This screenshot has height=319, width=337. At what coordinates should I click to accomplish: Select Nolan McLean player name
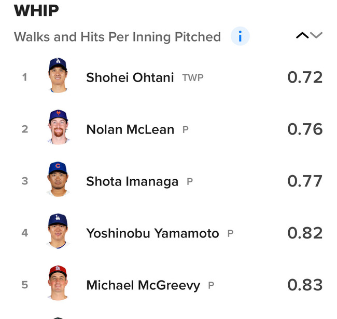click(130, 129)
